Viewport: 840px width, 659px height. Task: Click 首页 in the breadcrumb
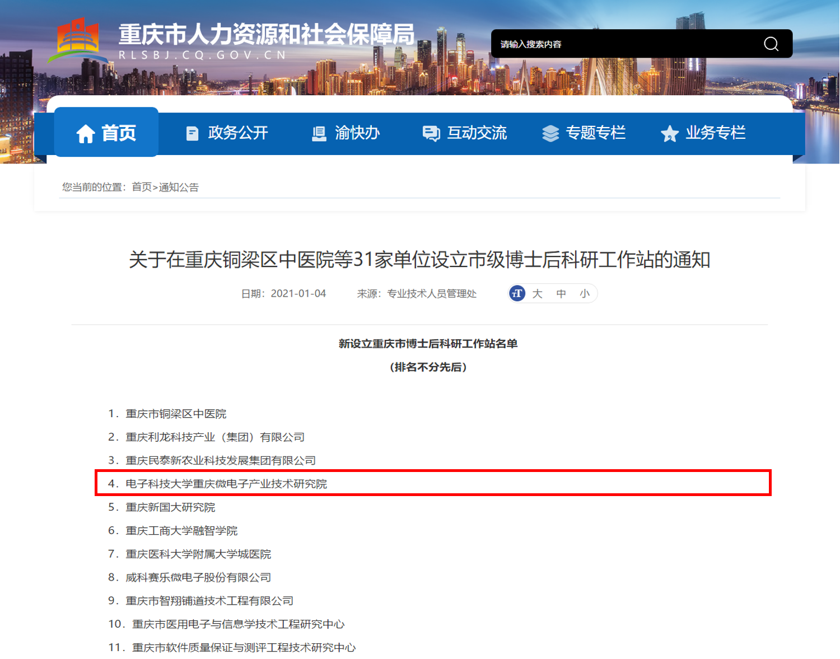pyautogui.click(x=142, y=187)
